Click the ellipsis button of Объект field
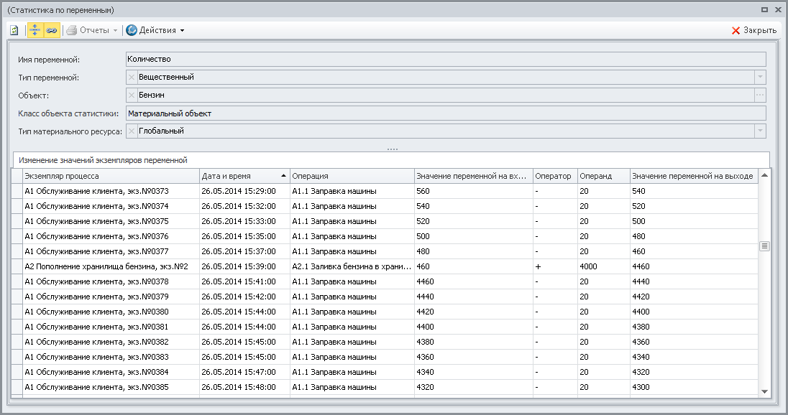Screen dimensions: 788x415 coord(760,95)
